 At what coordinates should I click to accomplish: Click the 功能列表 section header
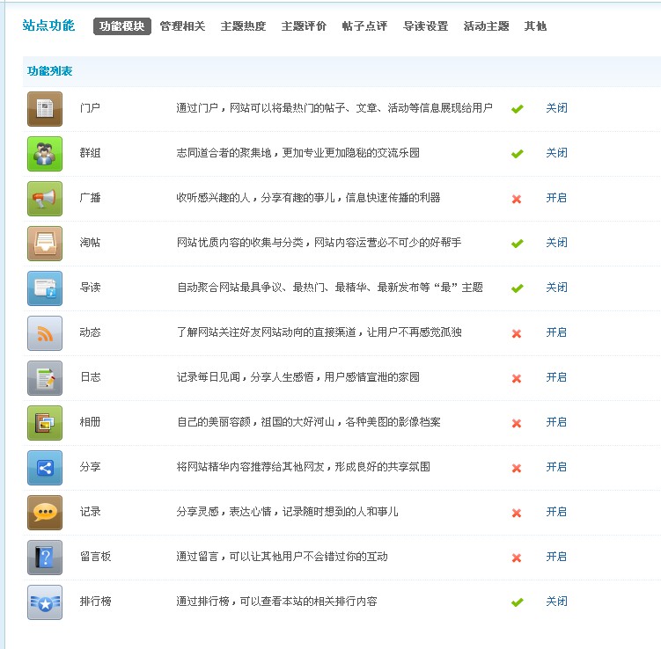click(x=50, y=70)
